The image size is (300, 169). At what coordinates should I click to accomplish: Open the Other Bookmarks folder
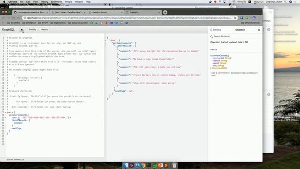point(251,23)
